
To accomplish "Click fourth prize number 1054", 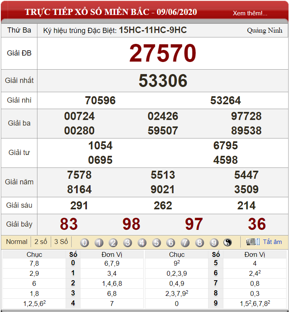I will [100, 145].
